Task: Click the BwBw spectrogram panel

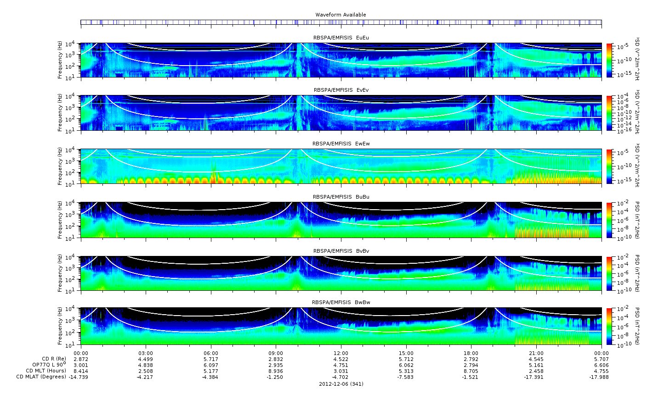Action: (x=341, y=326)
